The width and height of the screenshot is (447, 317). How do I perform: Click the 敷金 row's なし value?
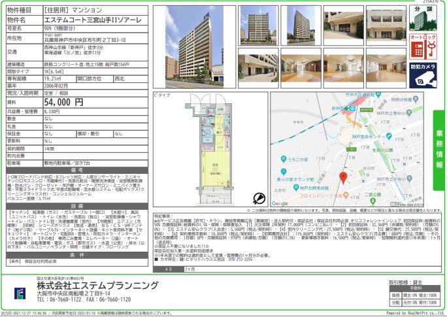48,118
